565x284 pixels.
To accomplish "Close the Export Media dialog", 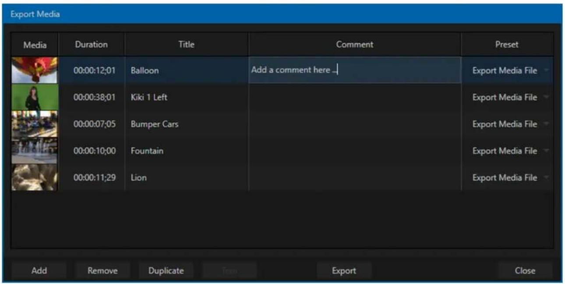I will 525,270.
